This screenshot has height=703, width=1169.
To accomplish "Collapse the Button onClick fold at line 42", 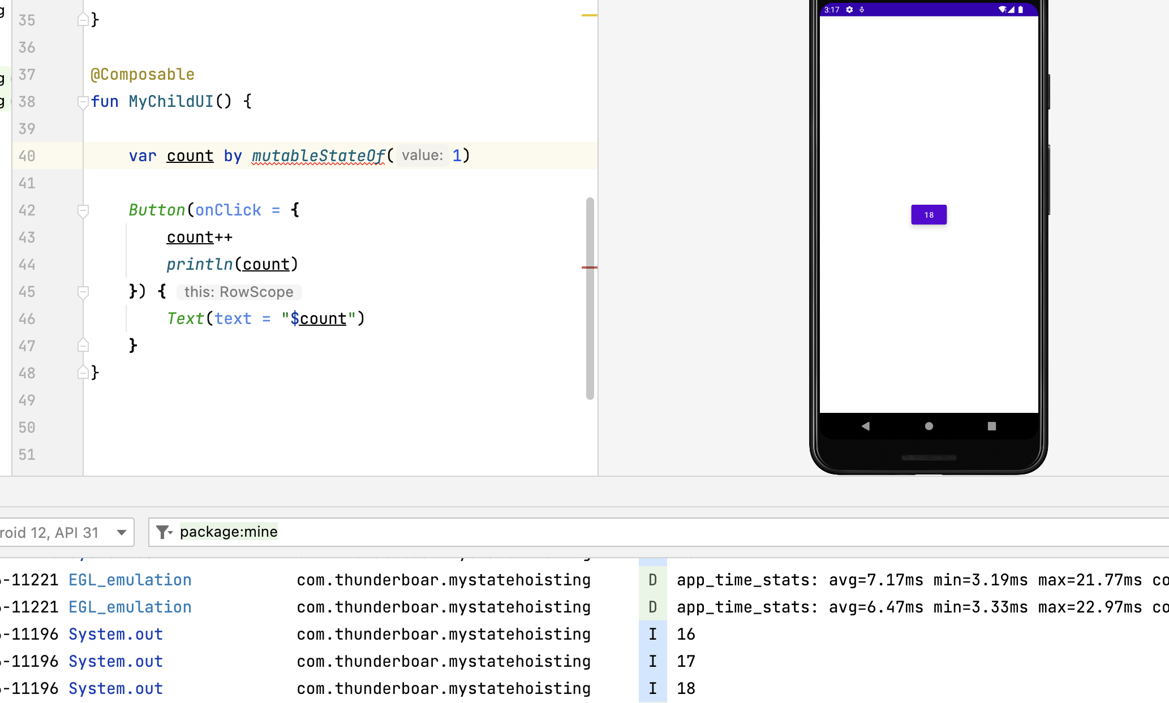I will point(83,211).
